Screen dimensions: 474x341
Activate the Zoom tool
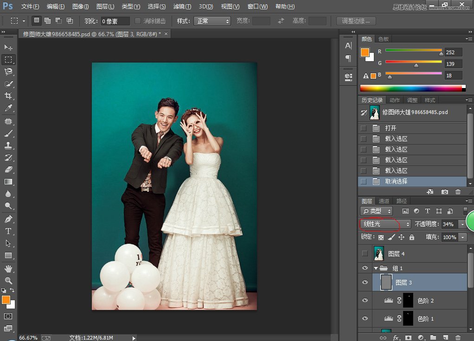pyautogui.click(x=7, y=280)
